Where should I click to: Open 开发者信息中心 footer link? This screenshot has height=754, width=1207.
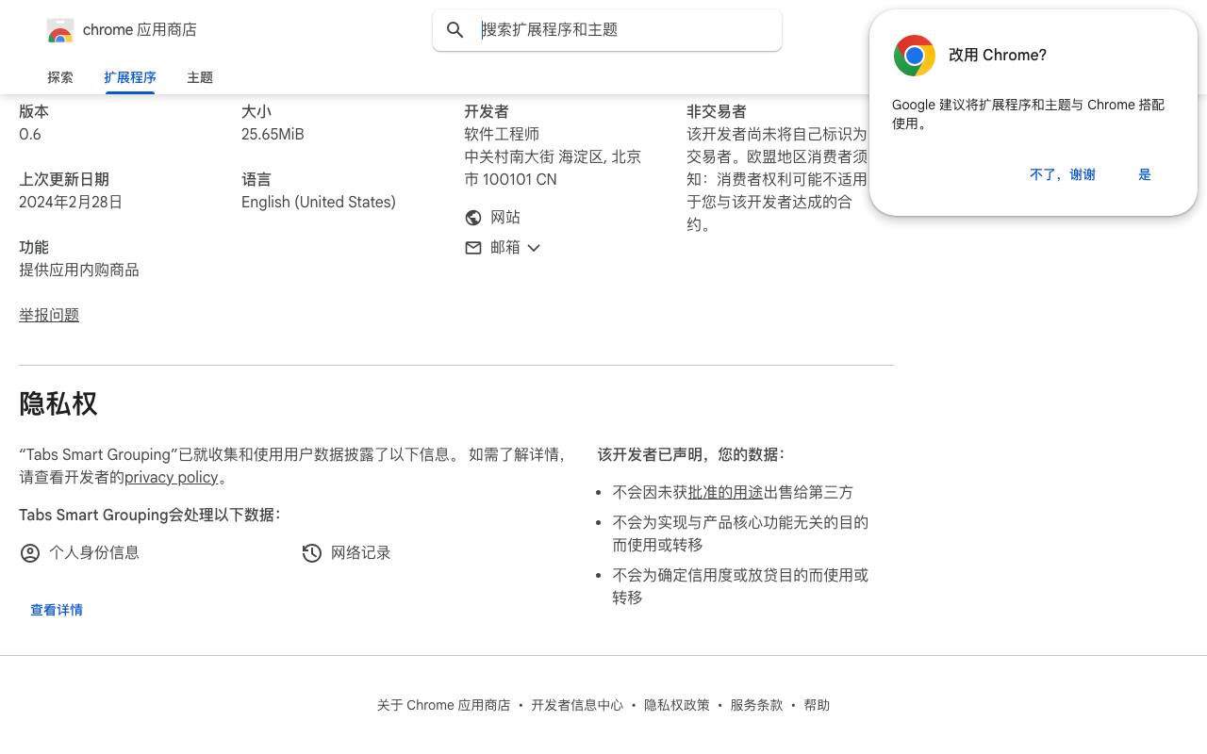tap(577, 705)
